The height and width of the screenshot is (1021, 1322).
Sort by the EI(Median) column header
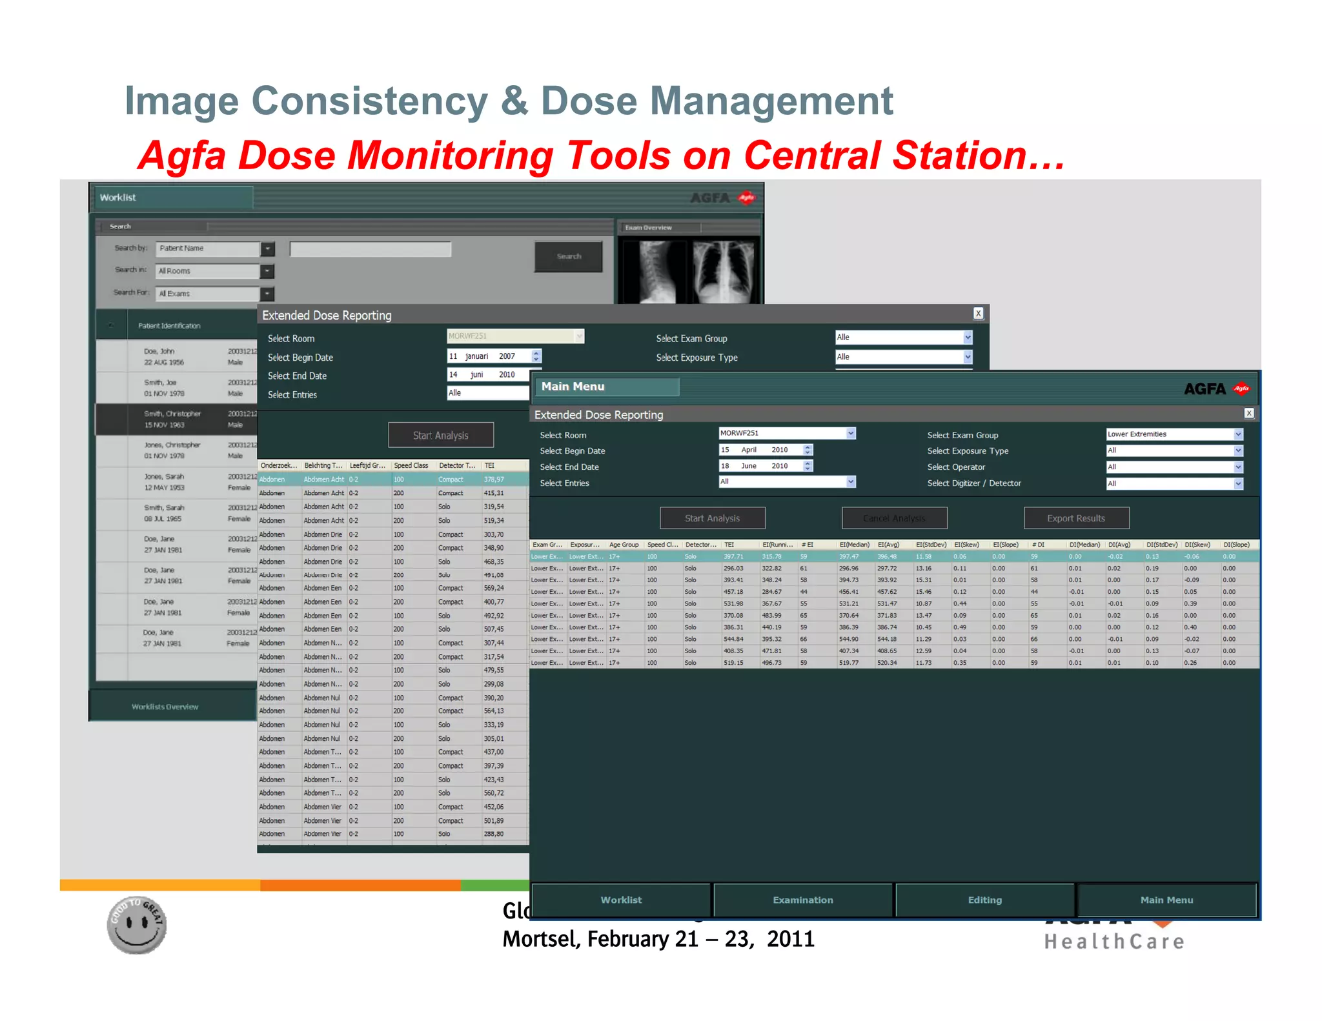click(855, 545)
